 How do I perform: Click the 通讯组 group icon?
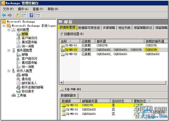[18, 79]
